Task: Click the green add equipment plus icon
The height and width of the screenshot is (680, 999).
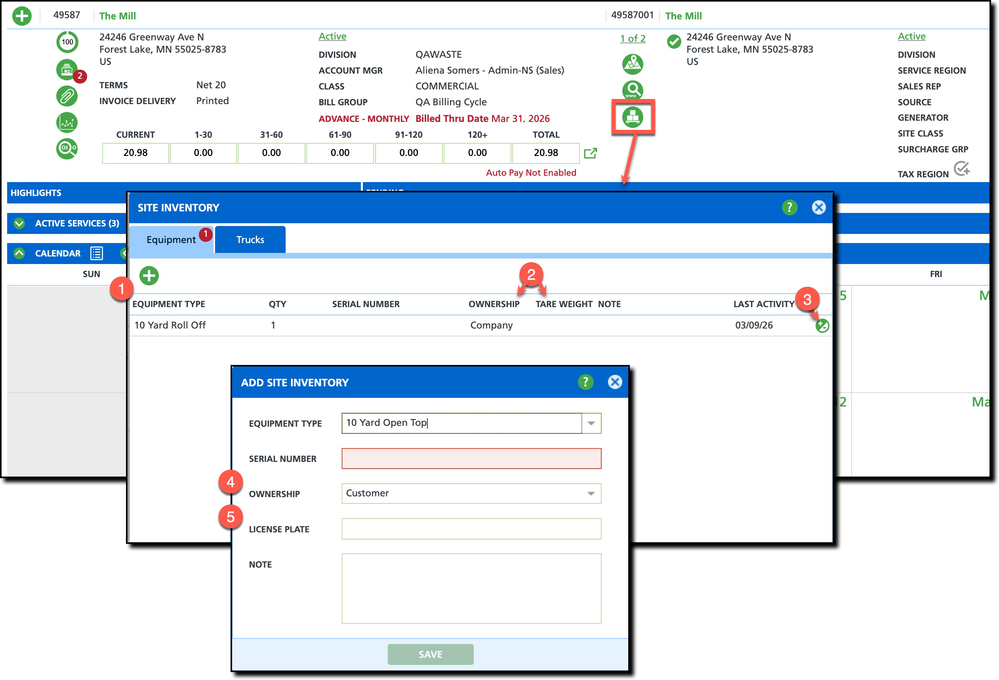Action: [x=149, y=276]
